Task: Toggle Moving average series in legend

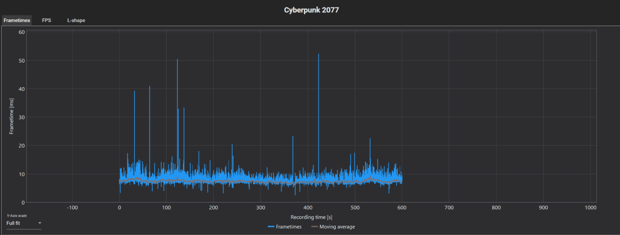Action: click(x=333, y=227)
